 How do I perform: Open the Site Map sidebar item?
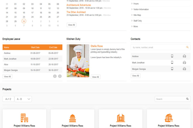[x=137, y=15]
